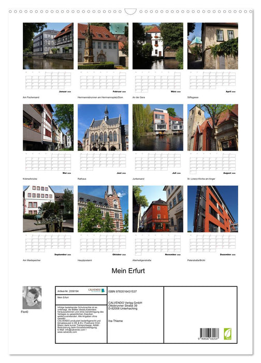Click the 'D-82008 Unterhaching' line

click(123, 309)
